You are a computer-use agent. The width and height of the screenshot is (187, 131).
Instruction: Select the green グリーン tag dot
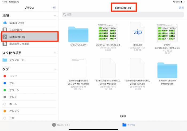5,90
